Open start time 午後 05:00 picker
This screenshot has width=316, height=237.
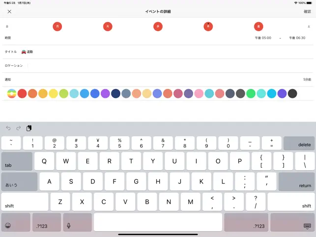[x=263, y=38]
